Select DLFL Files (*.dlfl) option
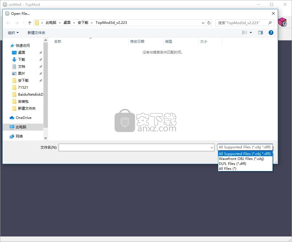 pos(245,163)
